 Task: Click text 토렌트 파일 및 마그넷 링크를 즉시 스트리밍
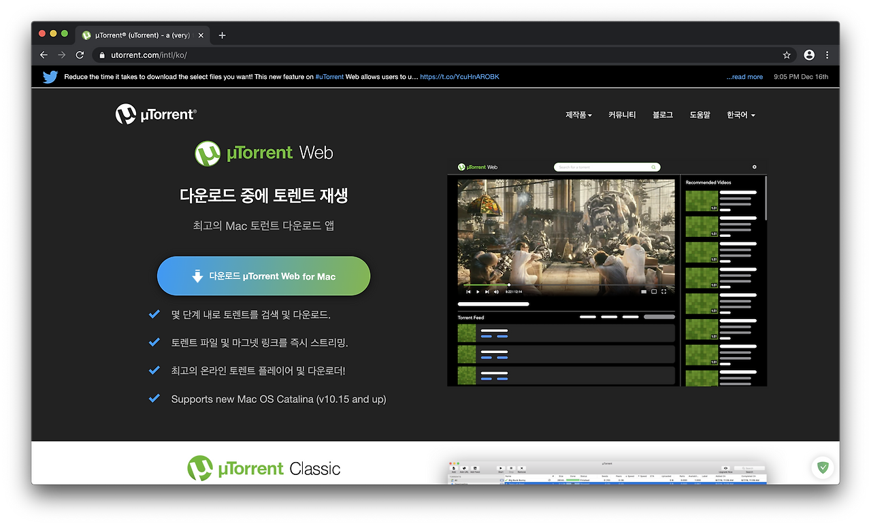[x=259, y=342]
